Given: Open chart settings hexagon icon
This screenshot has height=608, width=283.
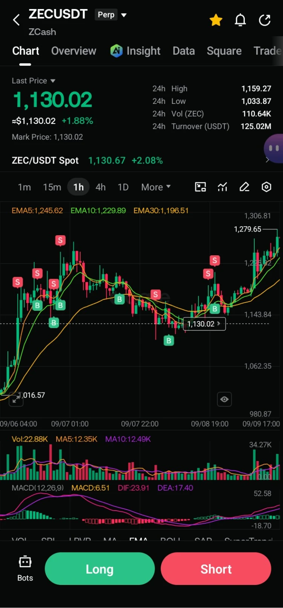Looking at the screenshot, I should (266, 187).
